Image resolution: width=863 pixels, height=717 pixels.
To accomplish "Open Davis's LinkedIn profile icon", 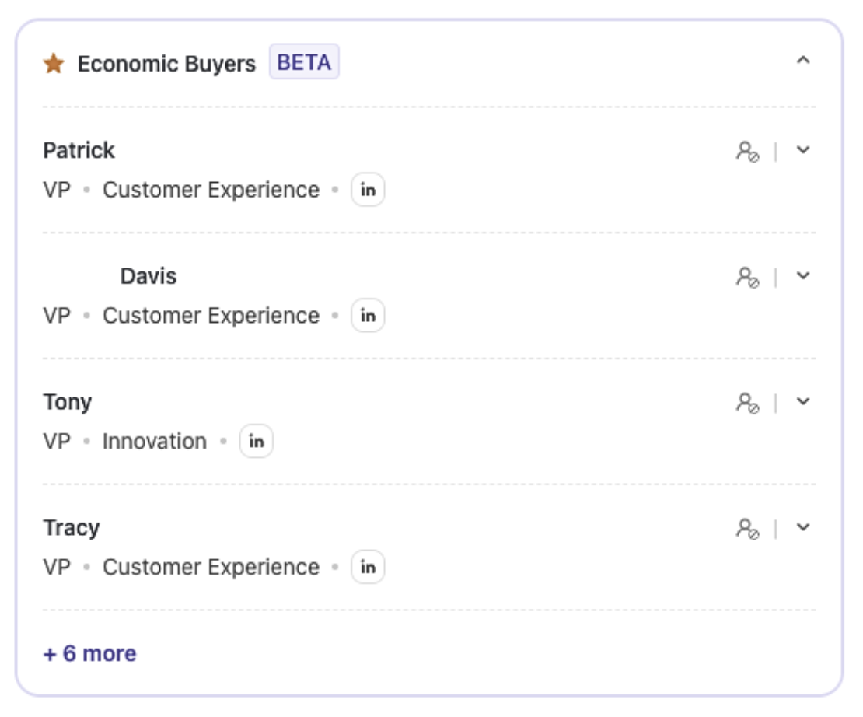I will pos(368,316).
